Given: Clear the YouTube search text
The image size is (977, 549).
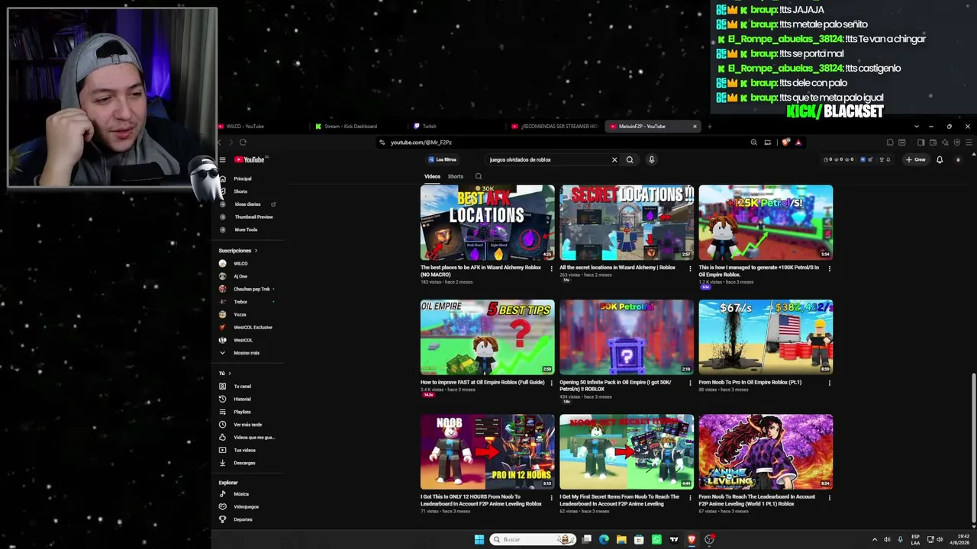Looking at the screenshot, I should (614, 159).
